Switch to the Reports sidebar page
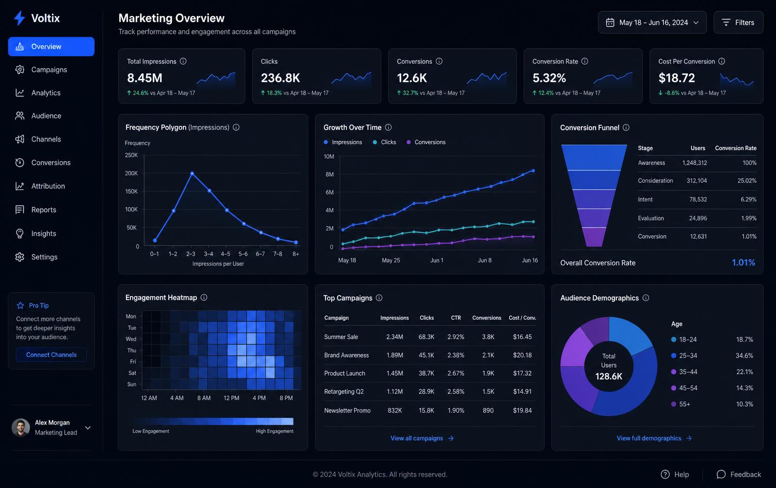Screen dimensions: 776x488 [x=51, y=210]
